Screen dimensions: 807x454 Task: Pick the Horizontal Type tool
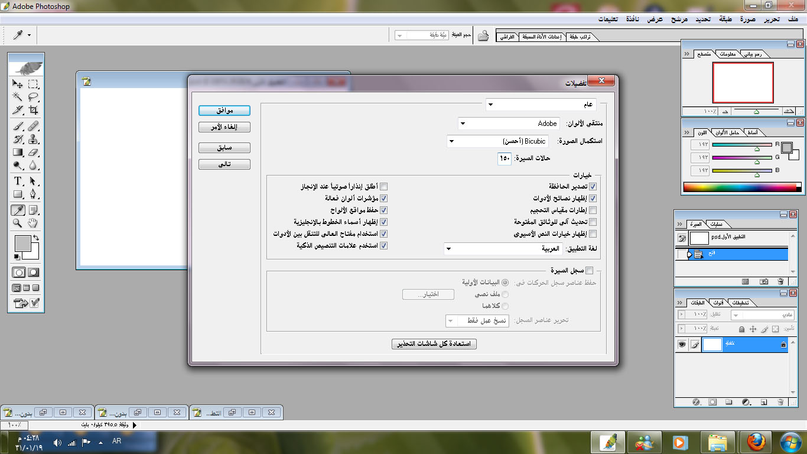[x=18, y=181]
